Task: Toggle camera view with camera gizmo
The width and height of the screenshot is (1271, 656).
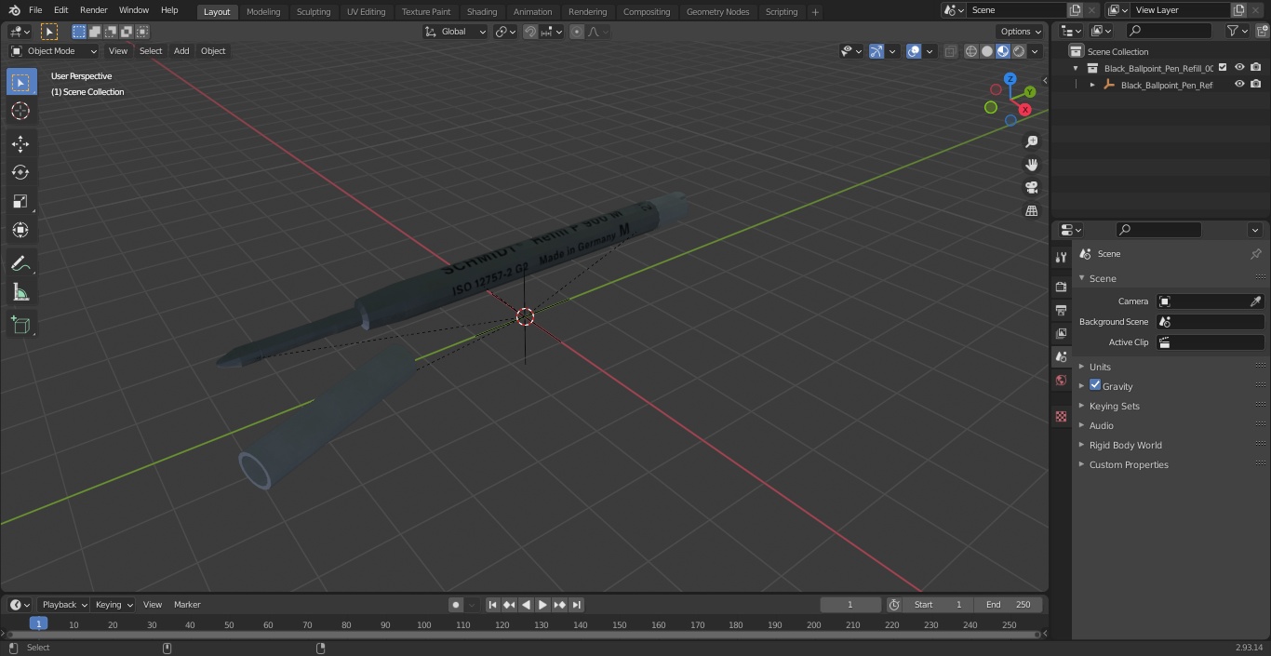Action: pos(1031,188)
